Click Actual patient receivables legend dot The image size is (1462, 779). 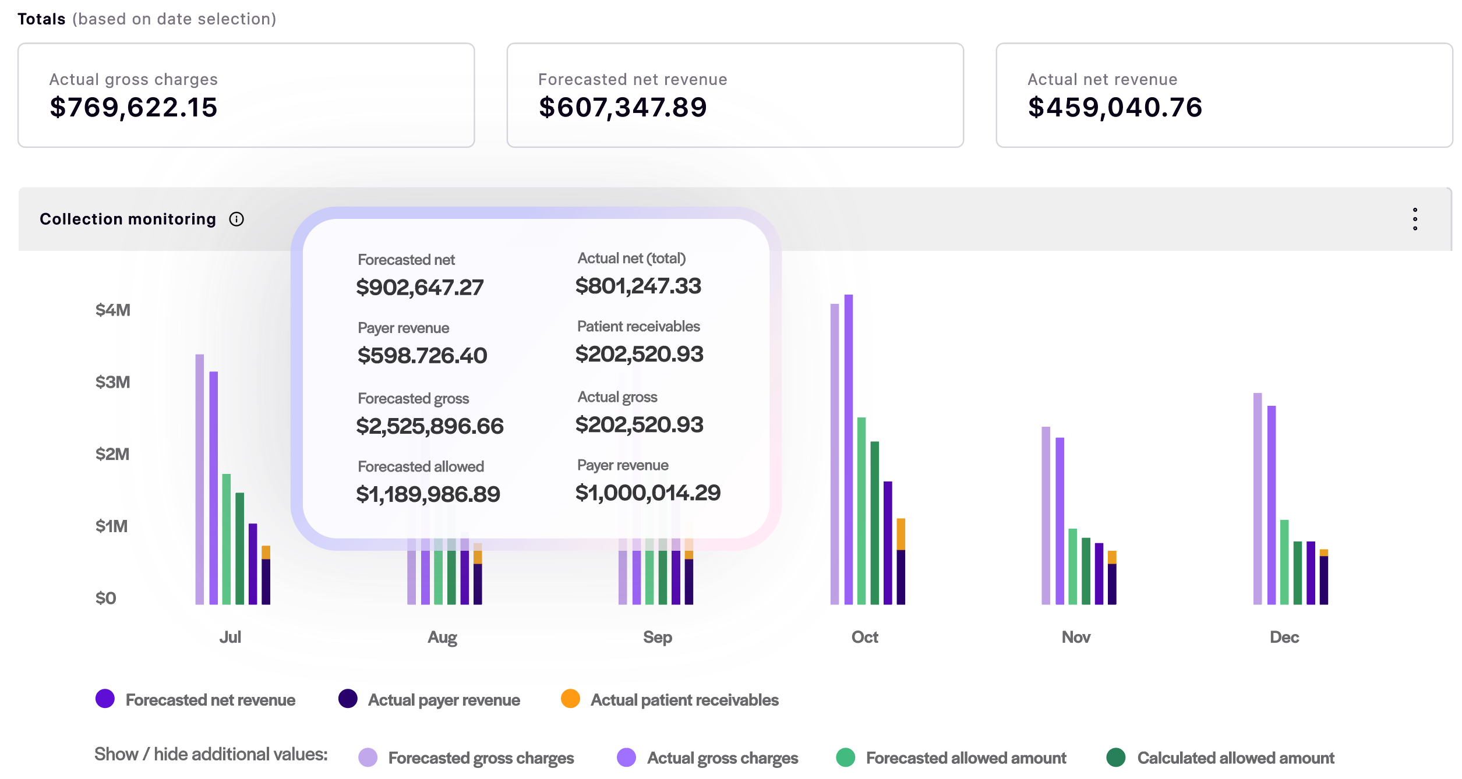pyautogui.click(x=570, y=699)
